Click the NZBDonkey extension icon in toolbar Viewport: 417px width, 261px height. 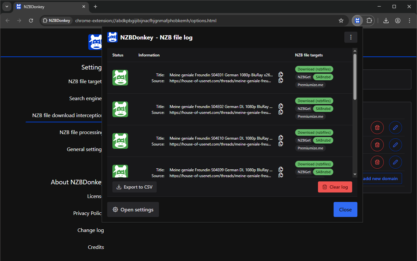pyautogui.click(x=357, y=21)
